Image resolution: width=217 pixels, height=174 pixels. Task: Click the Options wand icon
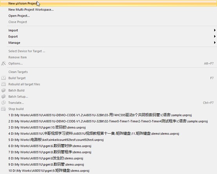pyautogui.click(x=4, y=63)
